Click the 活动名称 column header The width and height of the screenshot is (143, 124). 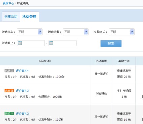45,61
